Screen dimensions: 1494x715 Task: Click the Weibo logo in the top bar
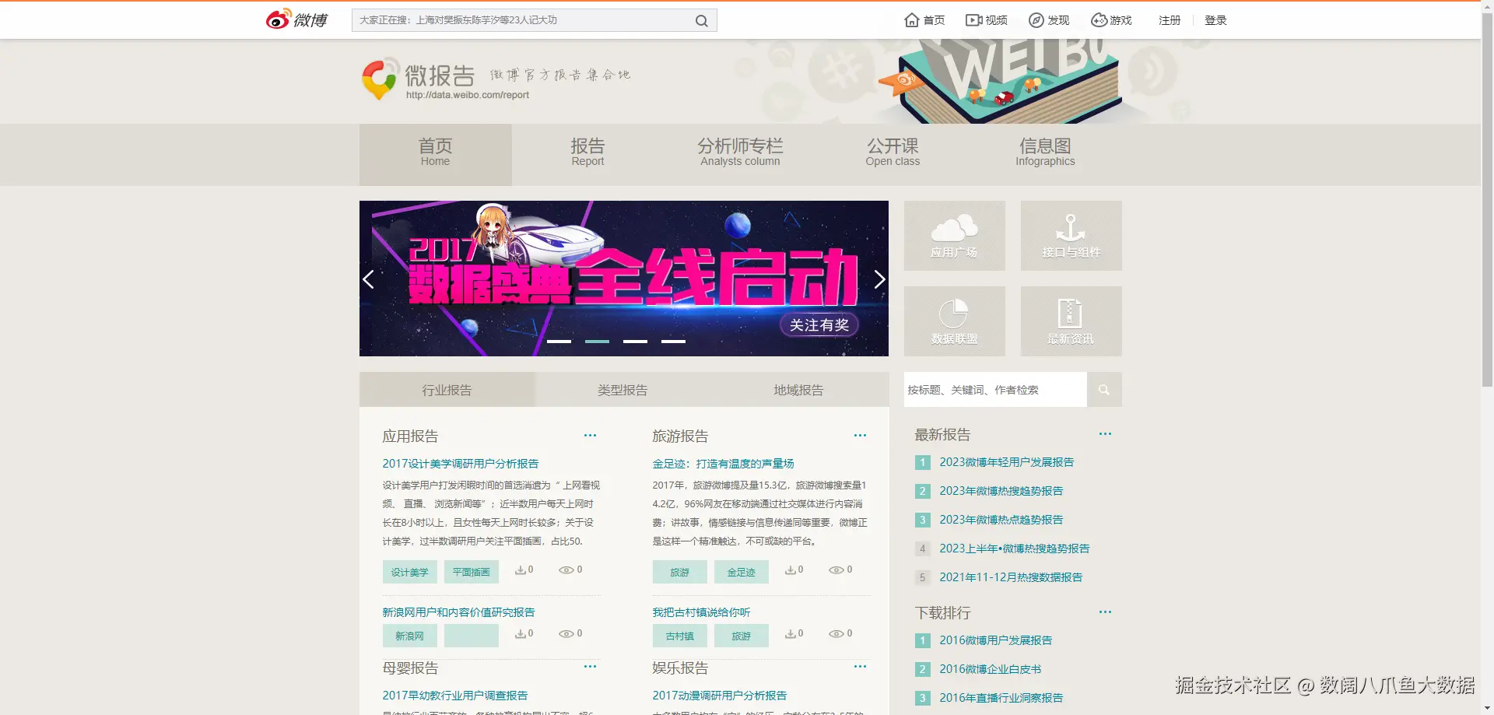296,19
